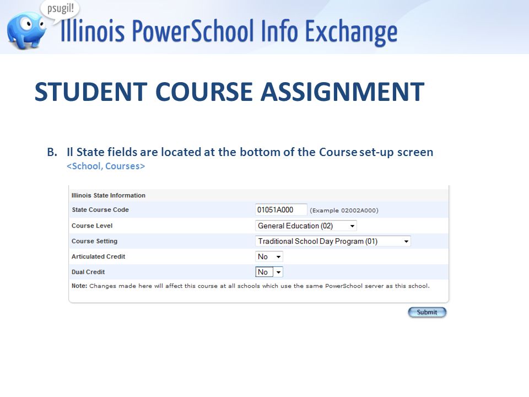
Task: Click the 'Il State fields are located' sentence
Action: 250,152
